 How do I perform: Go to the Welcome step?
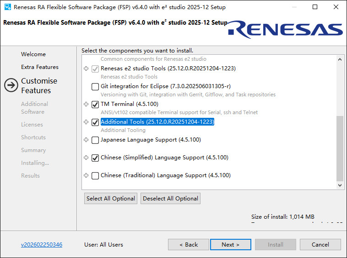[33, 54]
